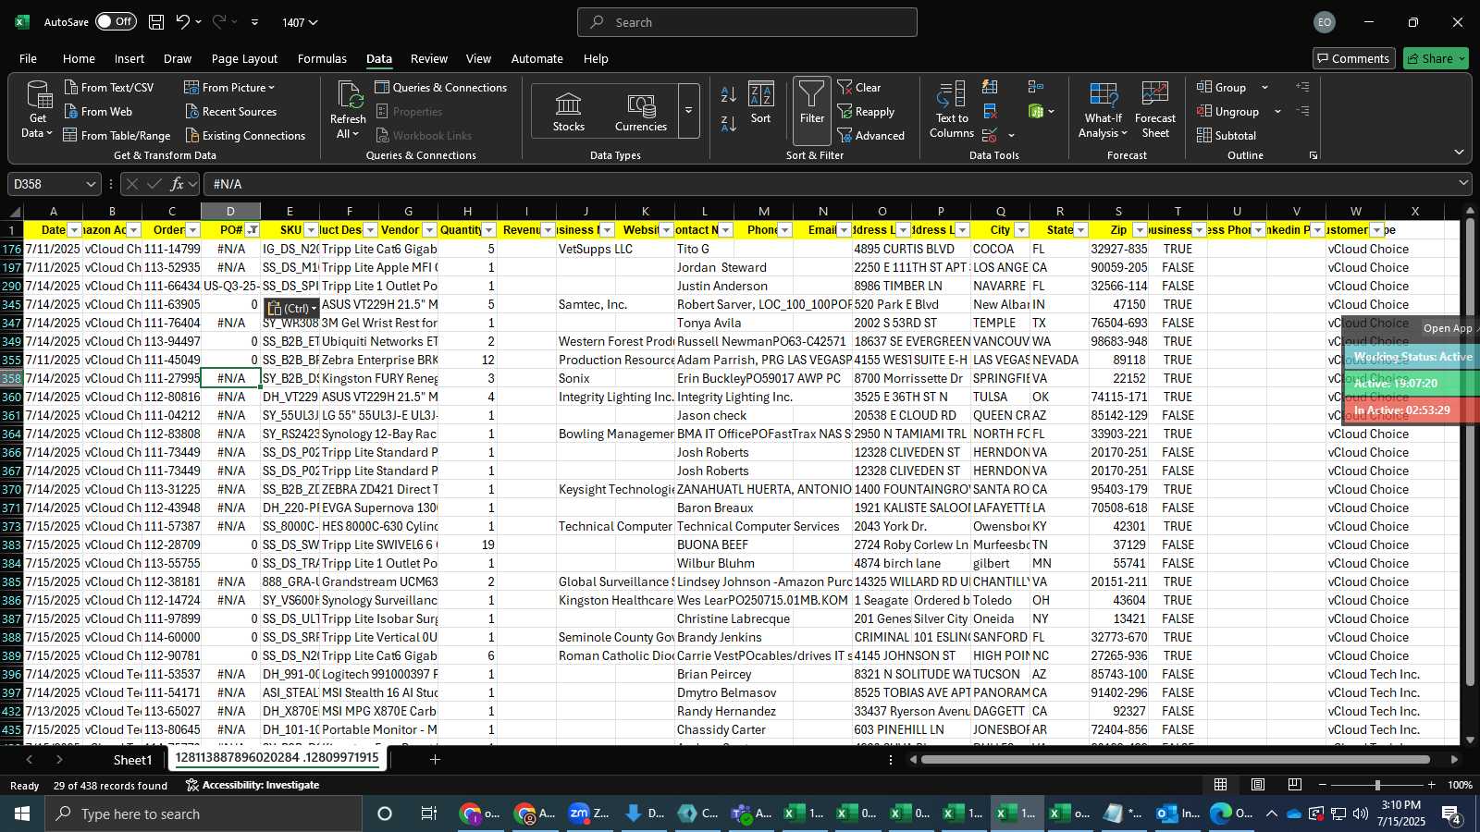The height and width of the screenshot is (832, 1480).
Task: Click in the Search box
Action: [747, 22]
